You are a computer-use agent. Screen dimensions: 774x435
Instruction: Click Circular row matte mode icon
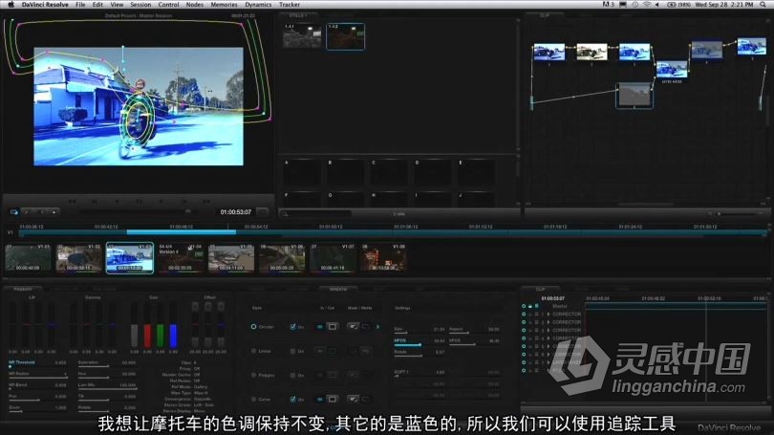coord(366,326)
